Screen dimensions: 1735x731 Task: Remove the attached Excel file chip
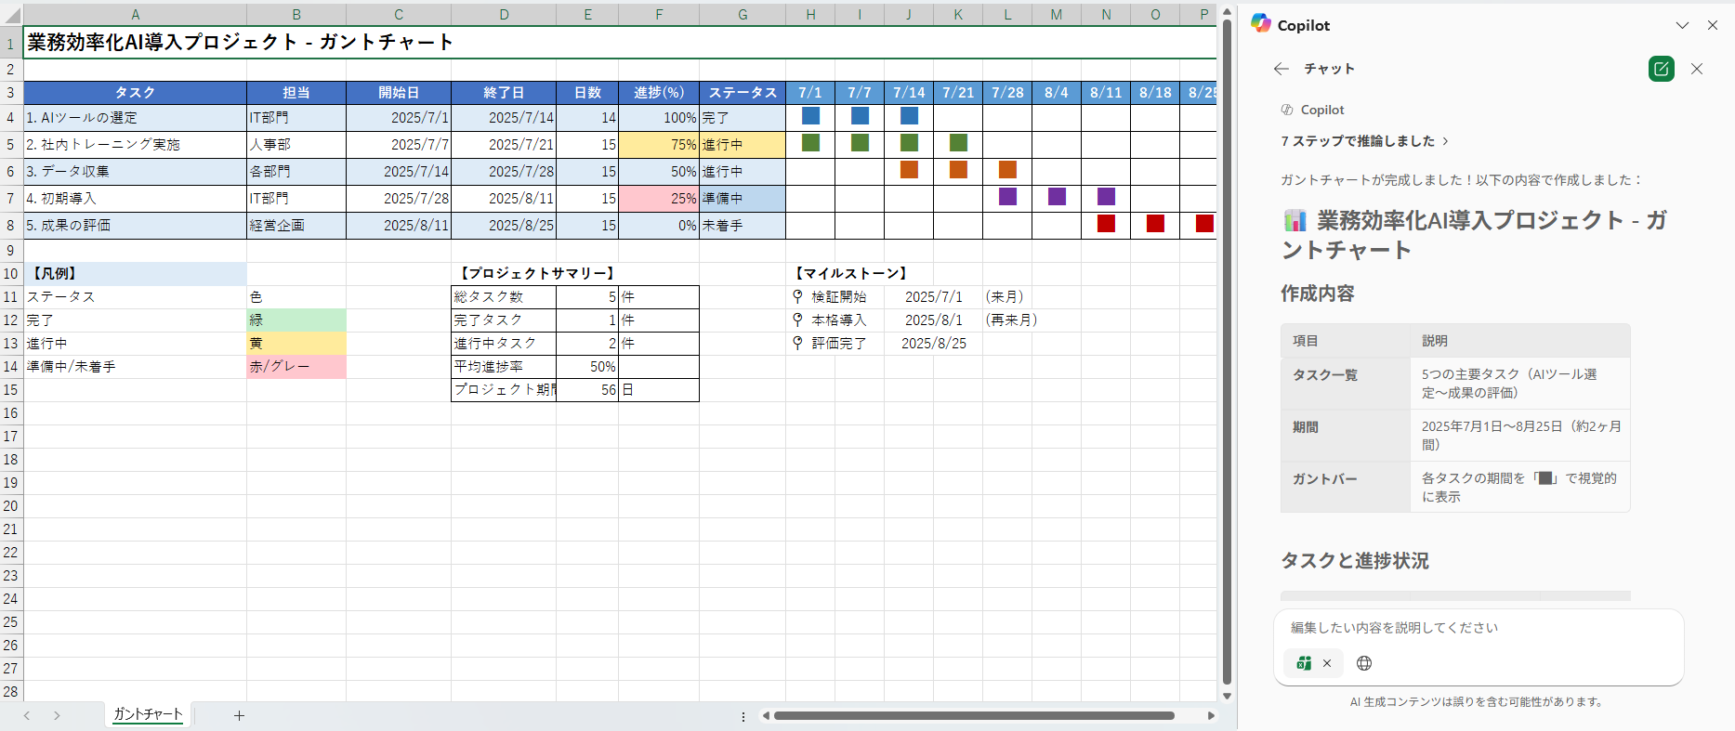coord(1327,663)
